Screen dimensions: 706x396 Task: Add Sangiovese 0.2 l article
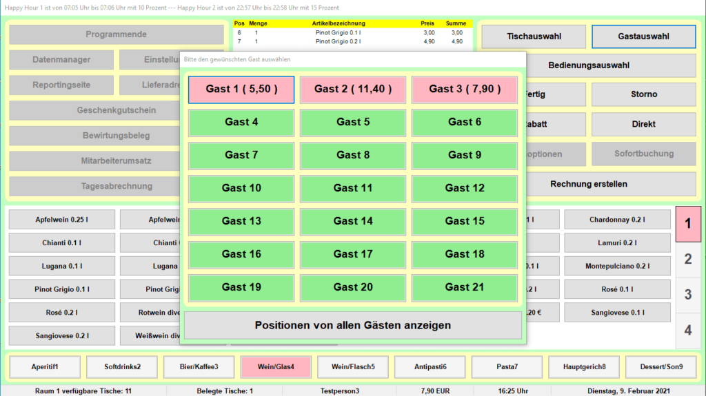tap(61, 335)
